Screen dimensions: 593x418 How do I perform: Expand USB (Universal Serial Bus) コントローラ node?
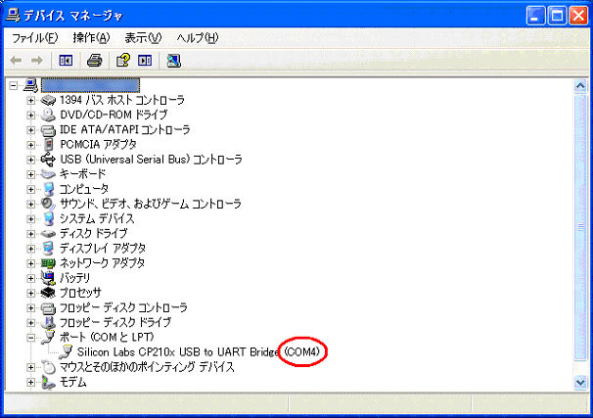click(x=31, y=160)
